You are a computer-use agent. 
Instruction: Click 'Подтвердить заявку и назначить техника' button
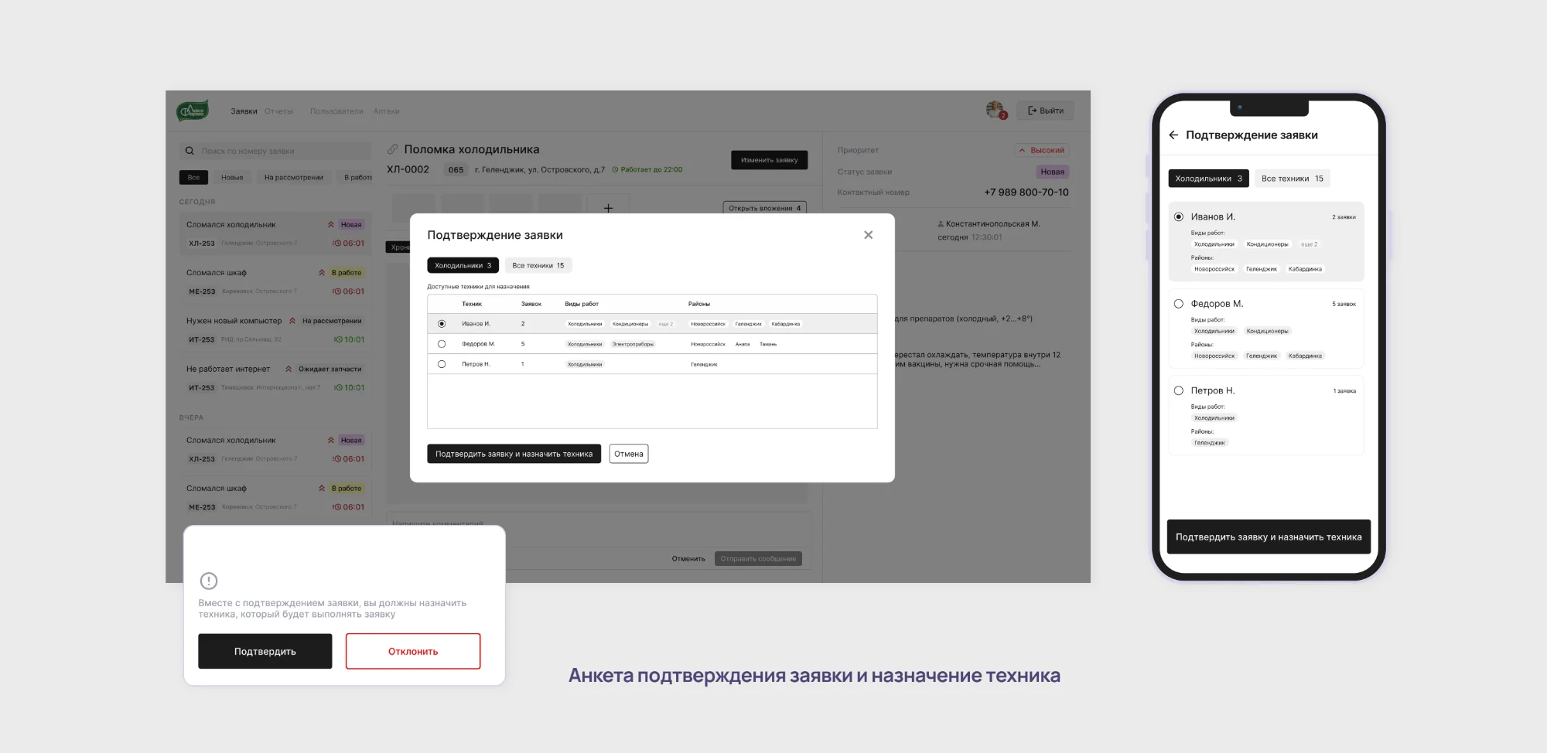pyautogui.click(x=514, y=453)
